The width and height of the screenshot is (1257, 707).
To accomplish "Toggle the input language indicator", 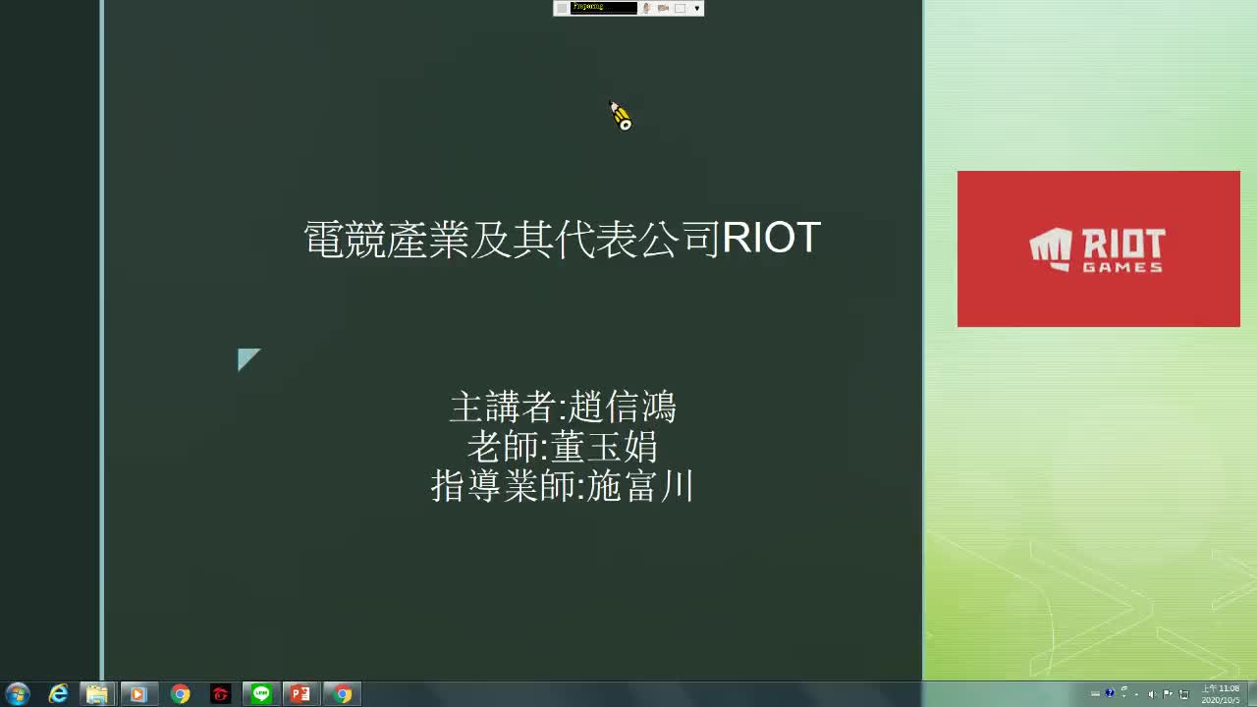I will (x=1095, y=693).
